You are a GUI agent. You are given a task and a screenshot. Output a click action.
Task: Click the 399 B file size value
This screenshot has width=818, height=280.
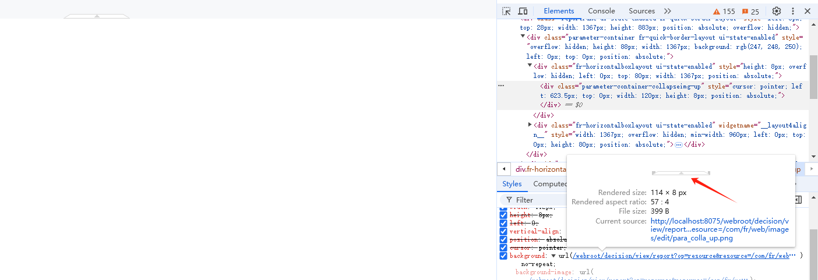(x=660, y=211)
